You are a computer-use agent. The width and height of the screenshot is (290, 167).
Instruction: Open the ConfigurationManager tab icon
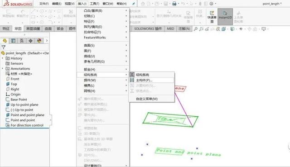(22, 41)
